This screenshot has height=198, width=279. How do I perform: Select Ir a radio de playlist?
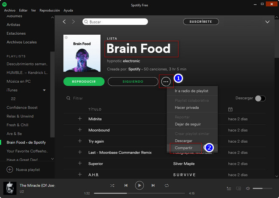click(x=192, y=91)
